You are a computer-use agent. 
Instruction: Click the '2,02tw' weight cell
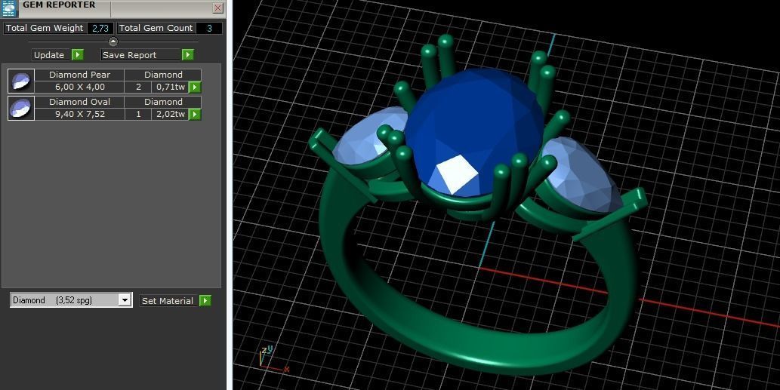(x=171, y=114)
